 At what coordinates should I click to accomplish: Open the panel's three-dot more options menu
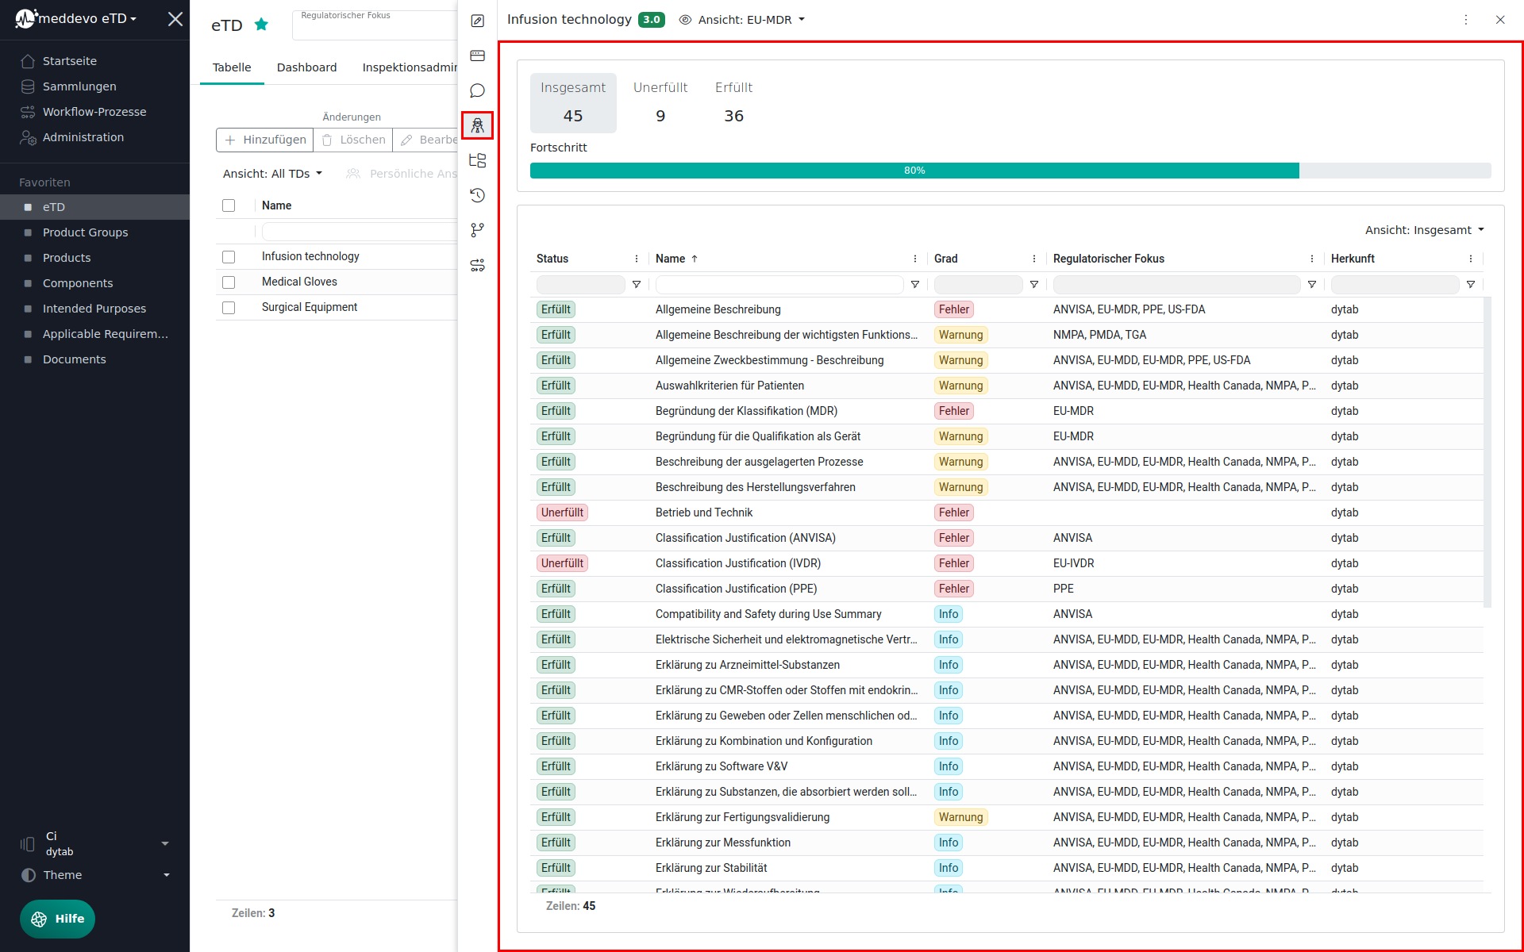pos(1466,20)
